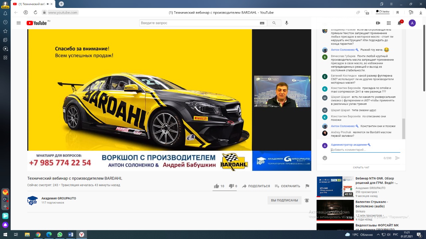
Task: Open WhatsApp from the taskbar
Action: (x=60, y=235)
